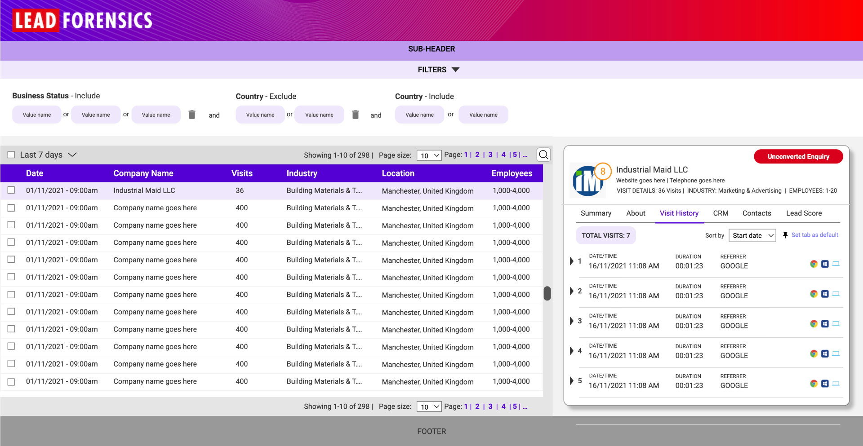Click the Chrome browser icon on visit 5
Viewport: 863px width, 446px height.
pyautogui.click(x=814, y=384)
